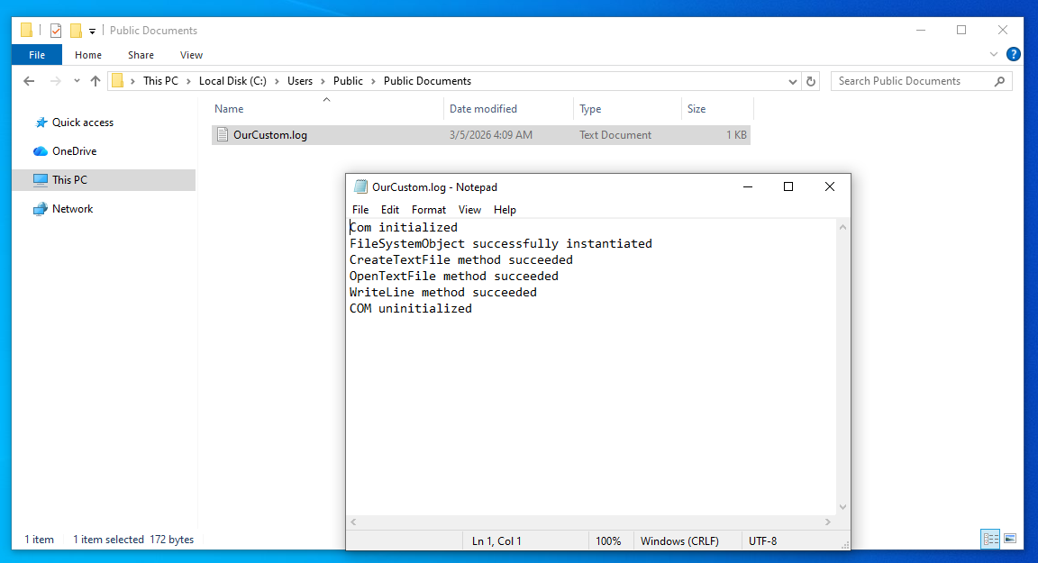Open the Quick Access Toolbar customize dropdown
The width and height of the screenshot is (1038, 563).
coord(93,30)
